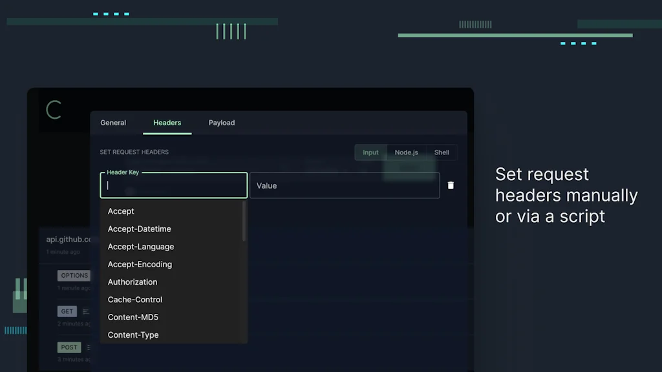Select "Accept-Language" in the dropdown
Image resolution: width=662 pixels, height=372 pixels.
click(141, 246)
